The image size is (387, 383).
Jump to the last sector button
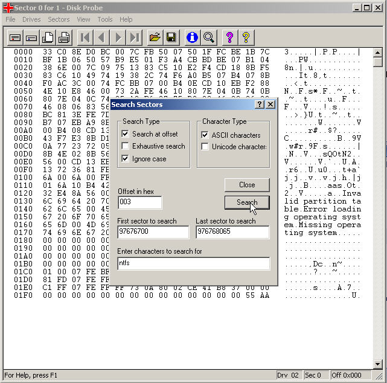point(134,38)
